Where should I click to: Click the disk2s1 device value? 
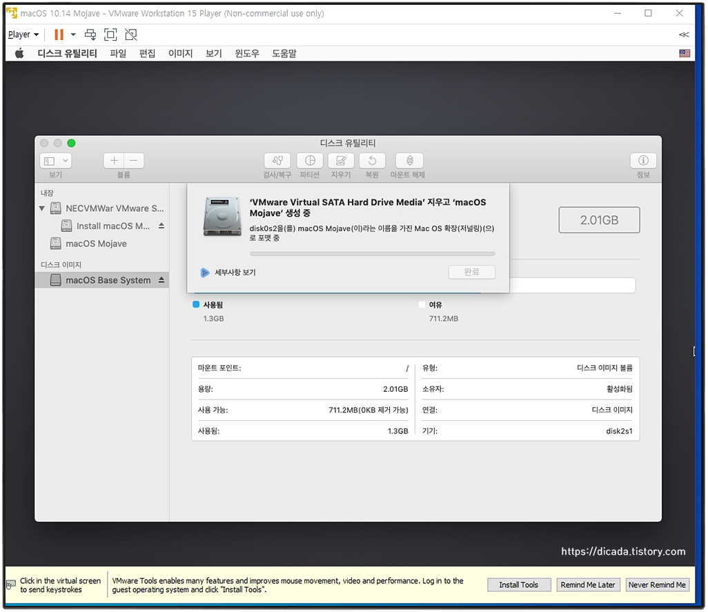(619, 431)
